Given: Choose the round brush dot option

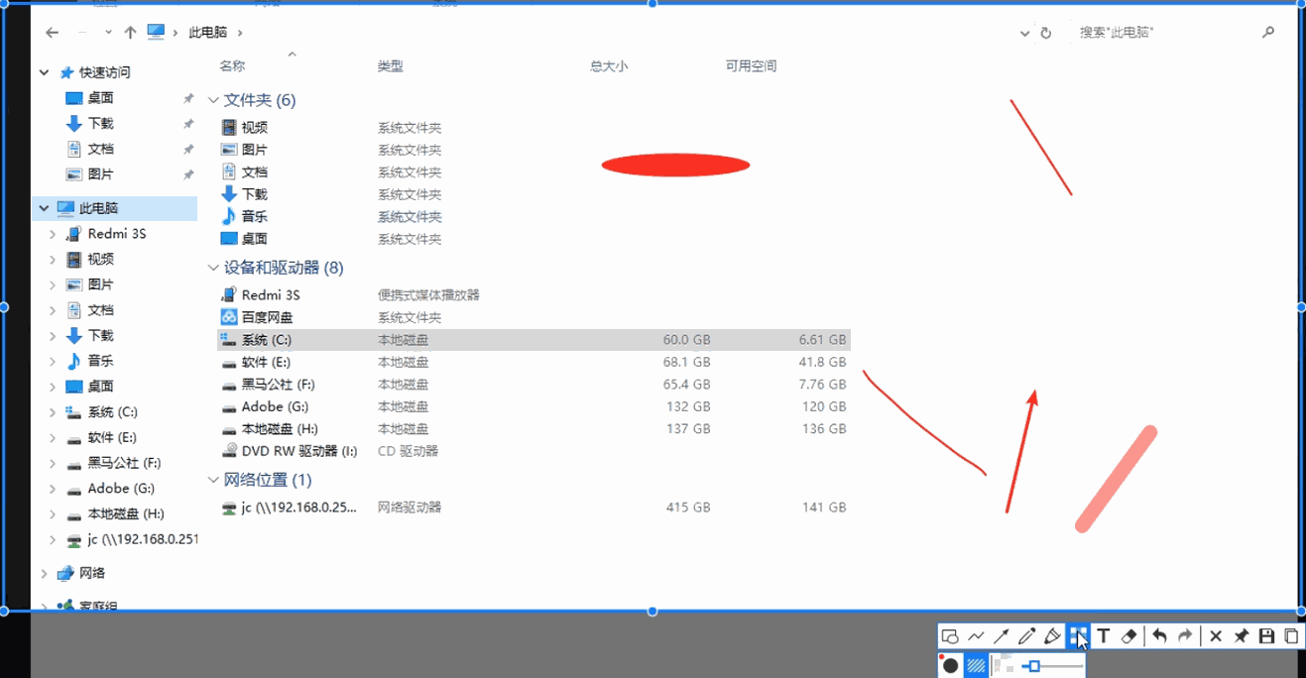Looking at the screenshot, I should (x=950, y=666).
